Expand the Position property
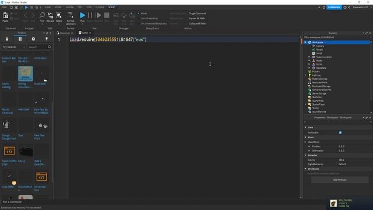Viewport: 373px width, 210px height. coord(309,146)
